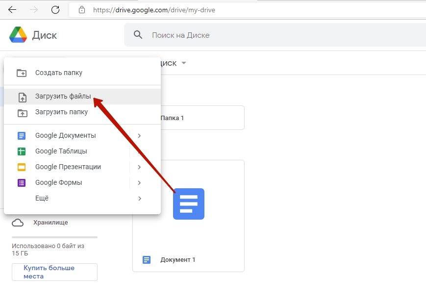Expand the Google Документы submenu arrow
This screenshot has height=302, width=426.
click(x=139, y=136)
